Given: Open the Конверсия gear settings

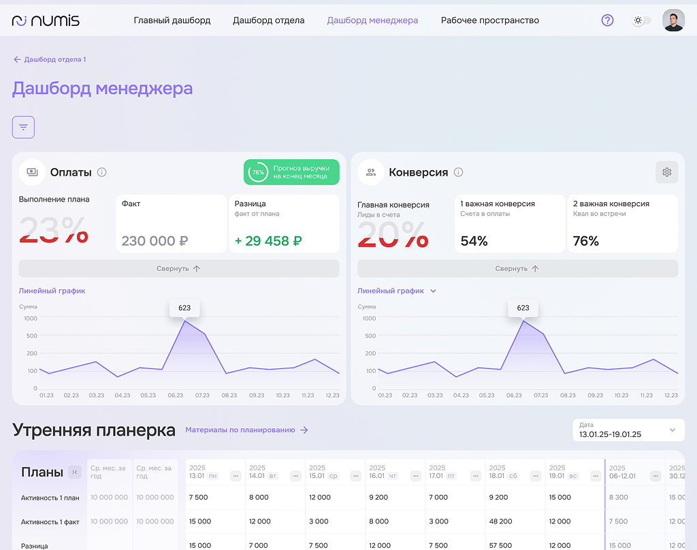Looking at the screenshot, I should (x=666, y=172).
